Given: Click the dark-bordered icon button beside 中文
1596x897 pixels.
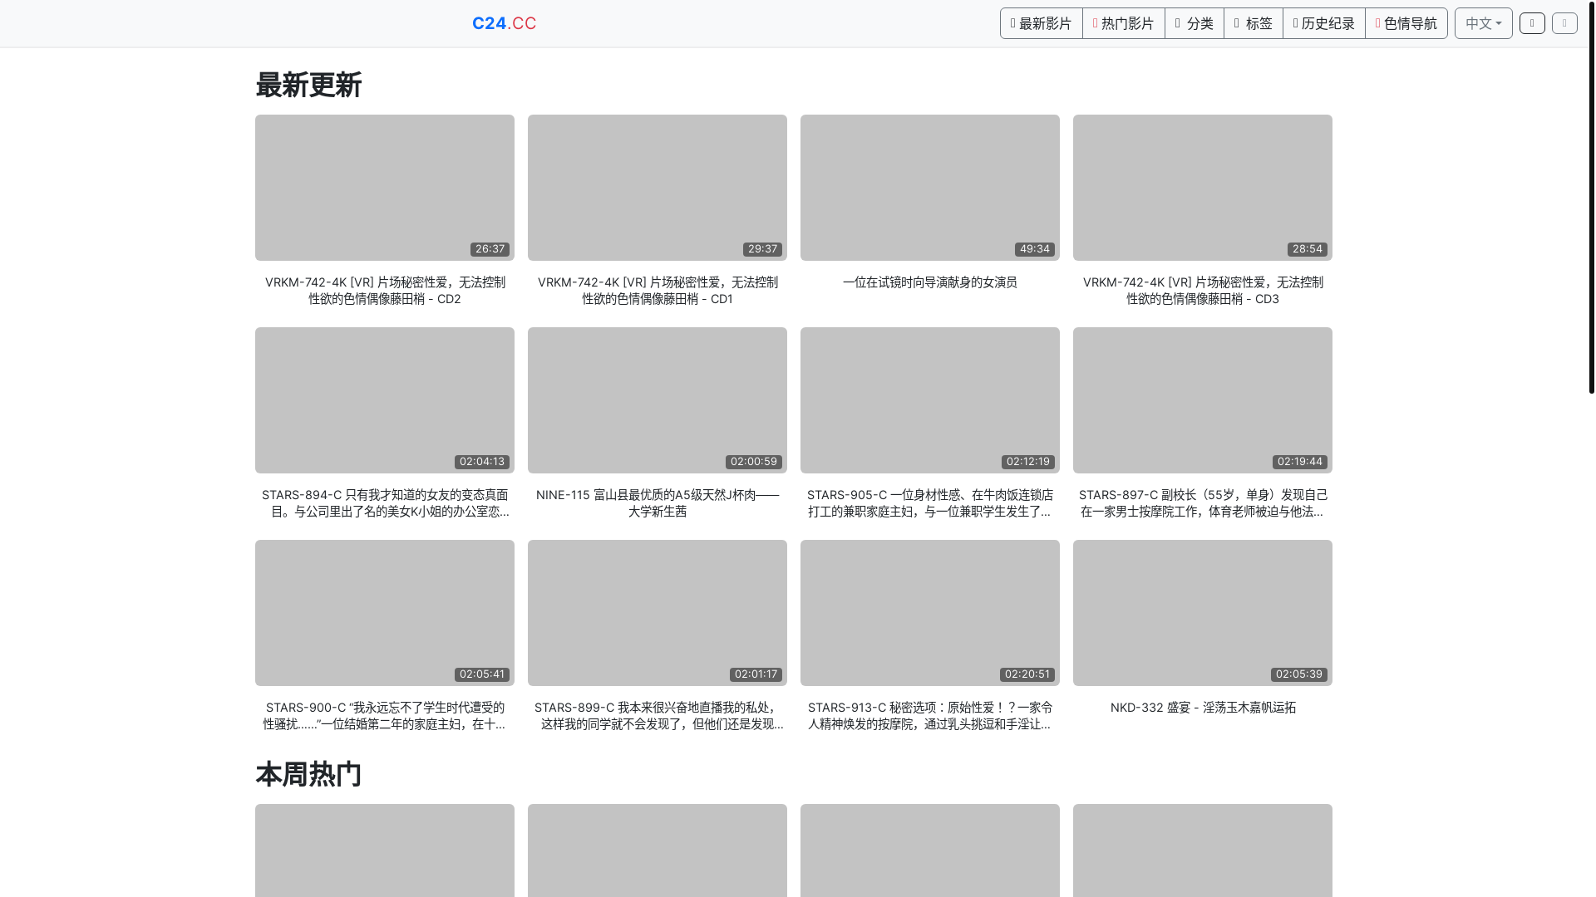Looking at the screenshot, I should (x=1532, y=23).
